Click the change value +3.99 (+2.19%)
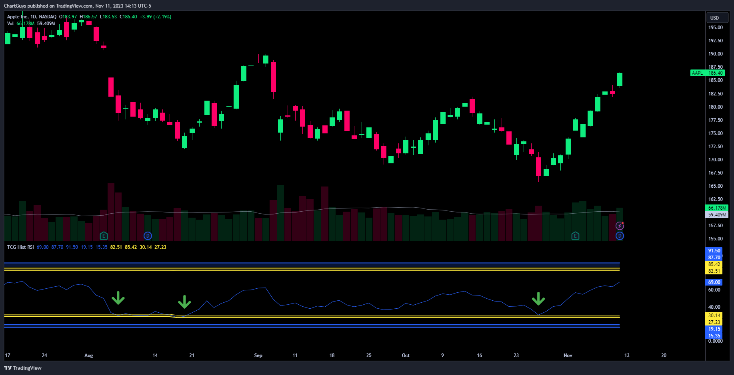Screen dimensions: 734x375 [156, 17]
